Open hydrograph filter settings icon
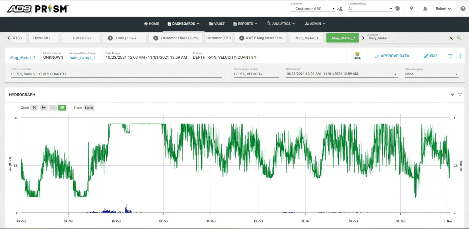This screenshot has width=469, height=229. (452, 95)
